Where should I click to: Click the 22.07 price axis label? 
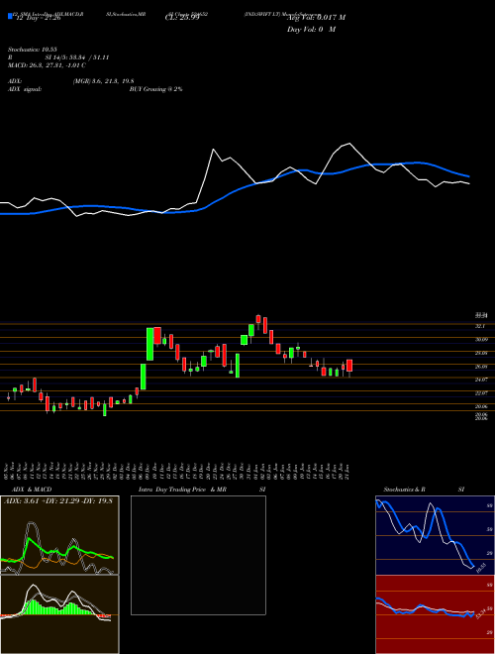tap(481, 393)
